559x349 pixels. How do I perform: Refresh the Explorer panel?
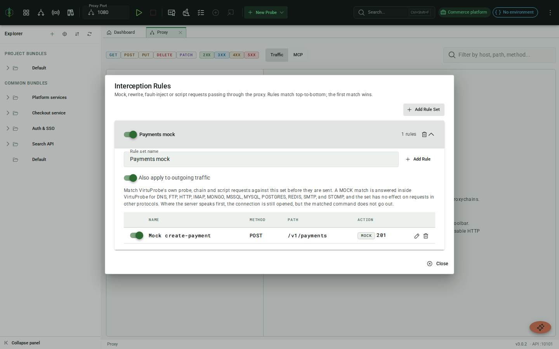(89, 34)
